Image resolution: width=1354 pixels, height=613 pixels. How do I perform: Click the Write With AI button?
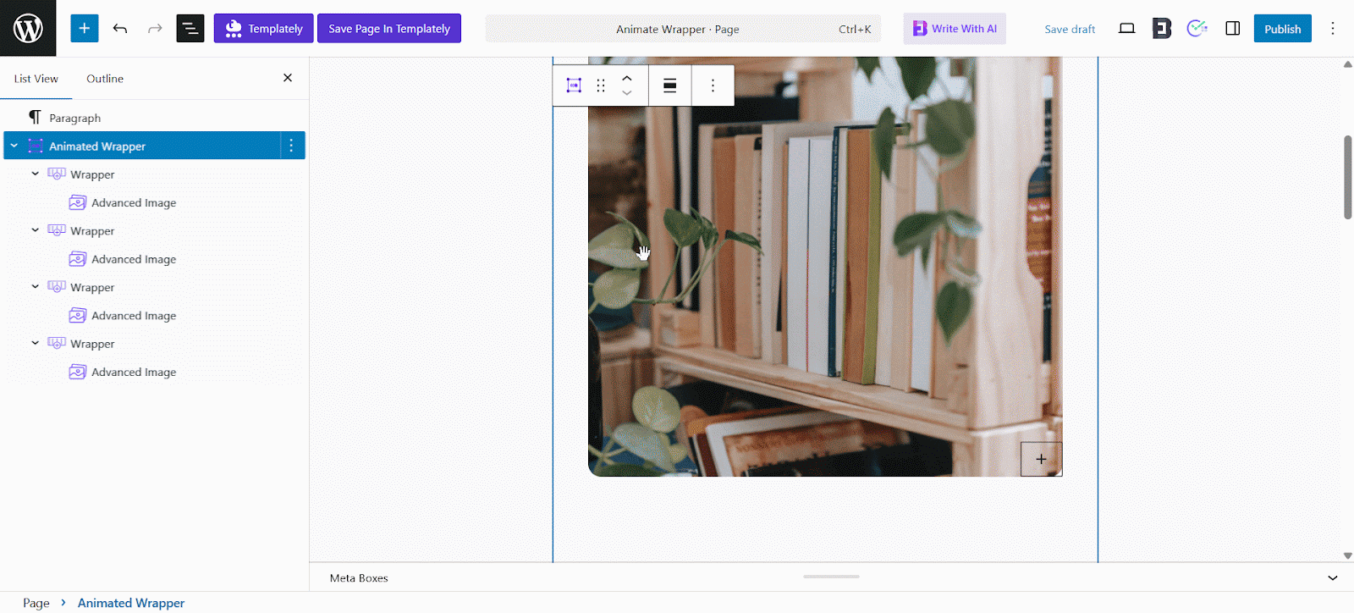(x=955, y=28)
